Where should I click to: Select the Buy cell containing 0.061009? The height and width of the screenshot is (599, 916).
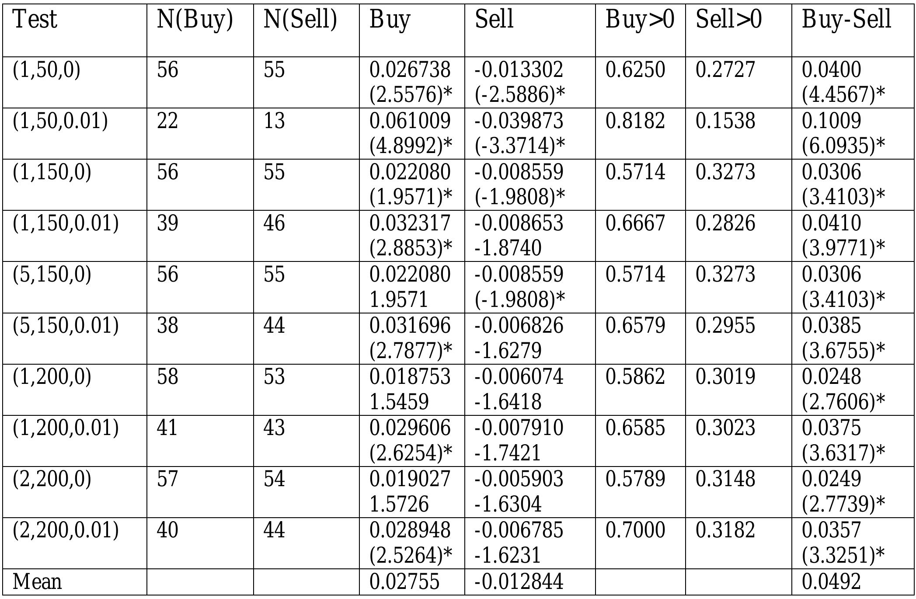coord(410,121)
